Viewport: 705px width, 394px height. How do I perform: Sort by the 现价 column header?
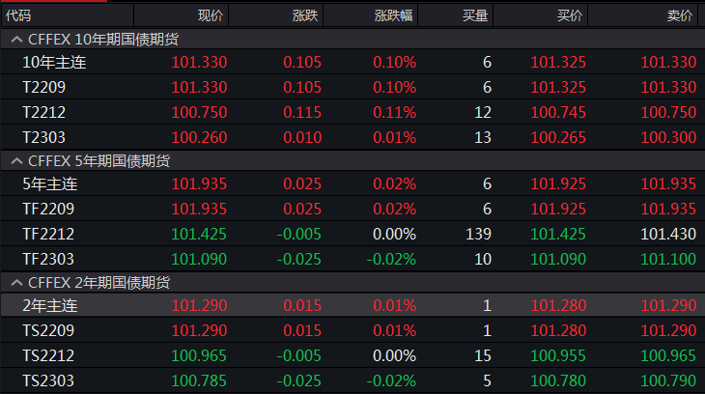(x=210, y=15)
